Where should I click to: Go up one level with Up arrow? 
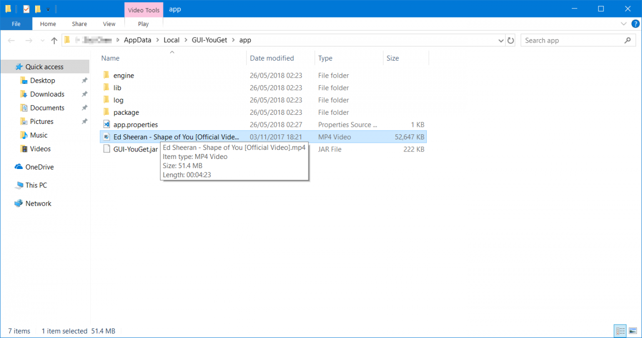pos(54,41)
